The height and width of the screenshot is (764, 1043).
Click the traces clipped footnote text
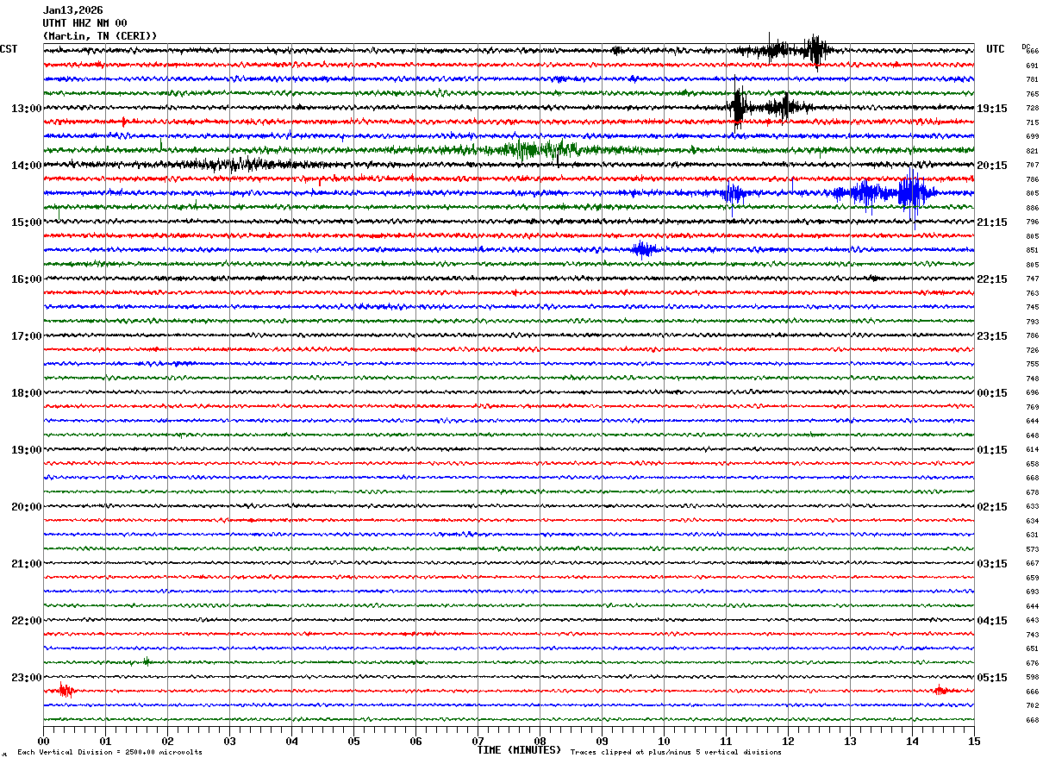pyautogui.click(x=676, y=752)
